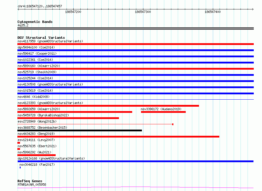
Task: Open variant dgv1912n166 (gnomADStructuralVariants) label
Action: coord(51,158)
